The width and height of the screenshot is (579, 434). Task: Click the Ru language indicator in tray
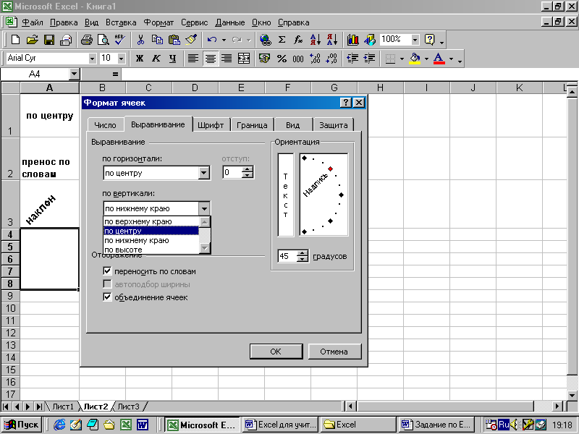(x=504, y=425)
